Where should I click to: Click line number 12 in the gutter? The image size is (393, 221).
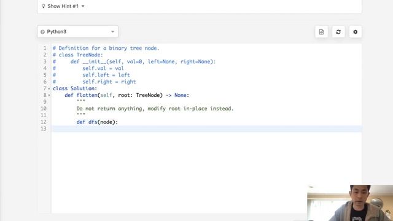click(x=44, y=122)
